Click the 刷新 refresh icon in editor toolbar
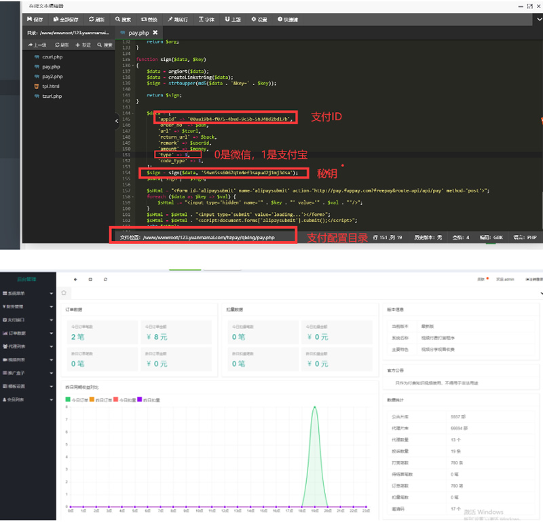The width and height of the screenshot is (543, 523). 96,19
